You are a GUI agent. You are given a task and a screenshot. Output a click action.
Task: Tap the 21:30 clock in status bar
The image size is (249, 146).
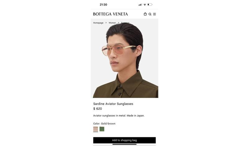[x=103, y=5]
